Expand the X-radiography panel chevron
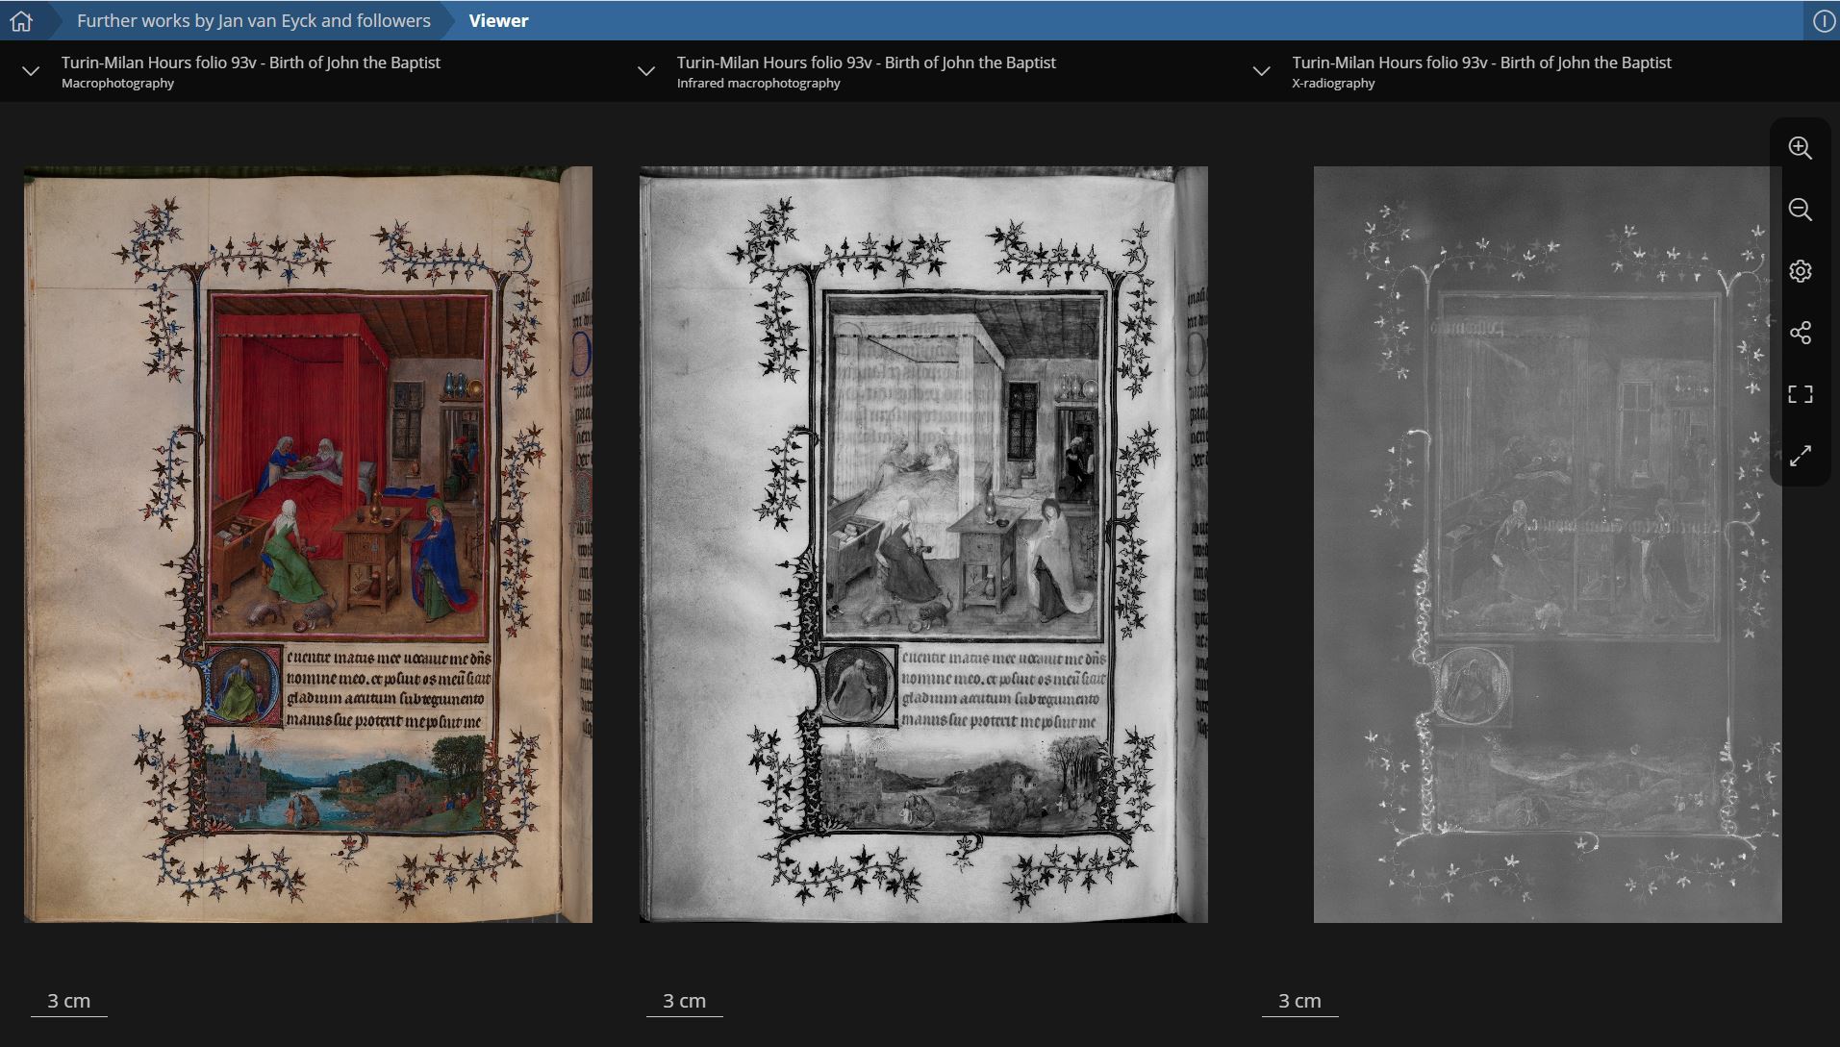 pos(1261,71)
